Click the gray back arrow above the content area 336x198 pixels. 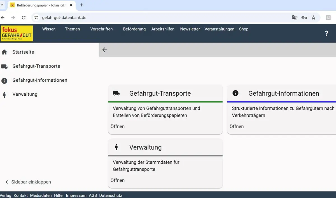pyautogui.click(x=104, y=49)
